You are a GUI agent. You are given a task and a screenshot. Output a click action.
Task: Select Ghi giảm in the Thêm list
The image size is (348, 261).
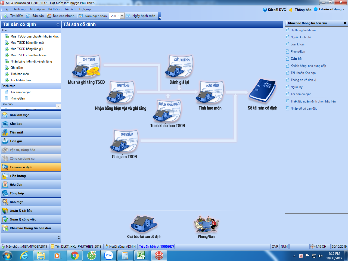14,68
